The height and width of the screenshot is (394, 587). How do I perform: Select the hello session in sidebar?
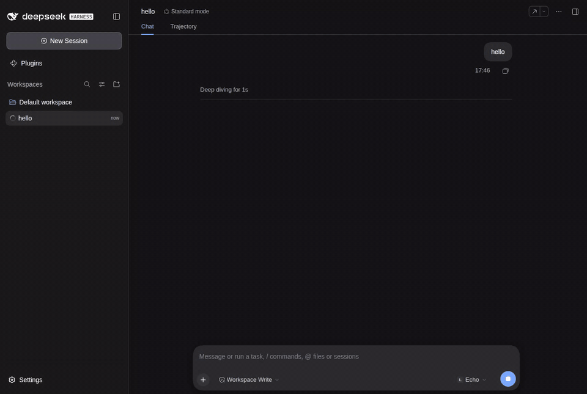(64, 118)
